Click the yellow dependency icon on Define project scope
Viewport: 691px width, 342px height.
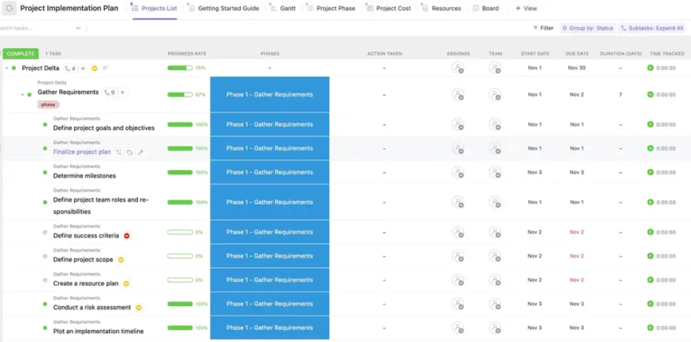(x=121, y=260)
